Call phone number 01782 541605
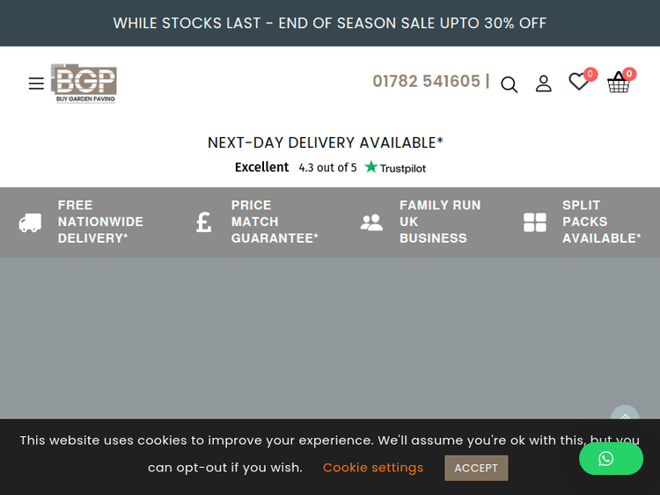This screenshot has width=660, height=495. (x=426, y=82)
